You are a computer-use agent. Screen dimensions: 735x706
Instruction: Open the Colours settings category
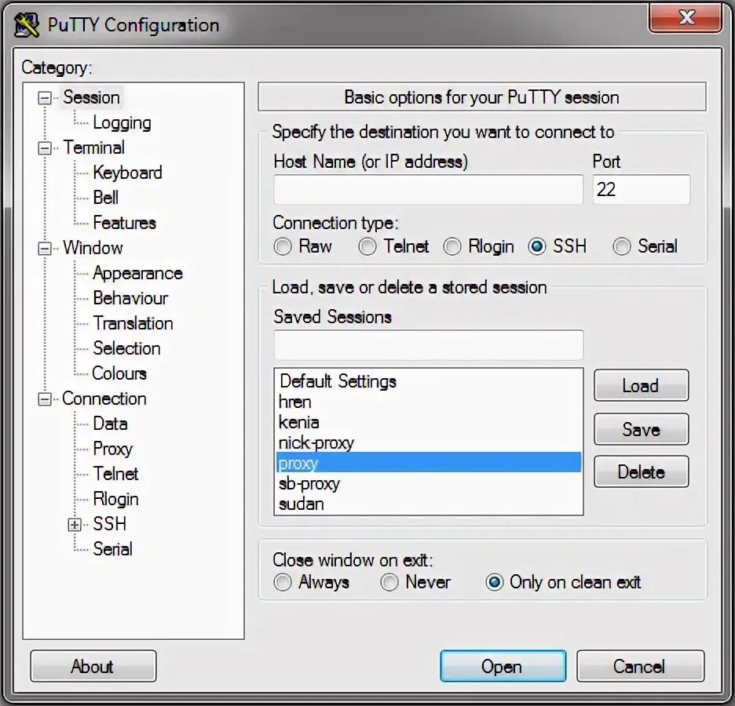pos(119,373)
